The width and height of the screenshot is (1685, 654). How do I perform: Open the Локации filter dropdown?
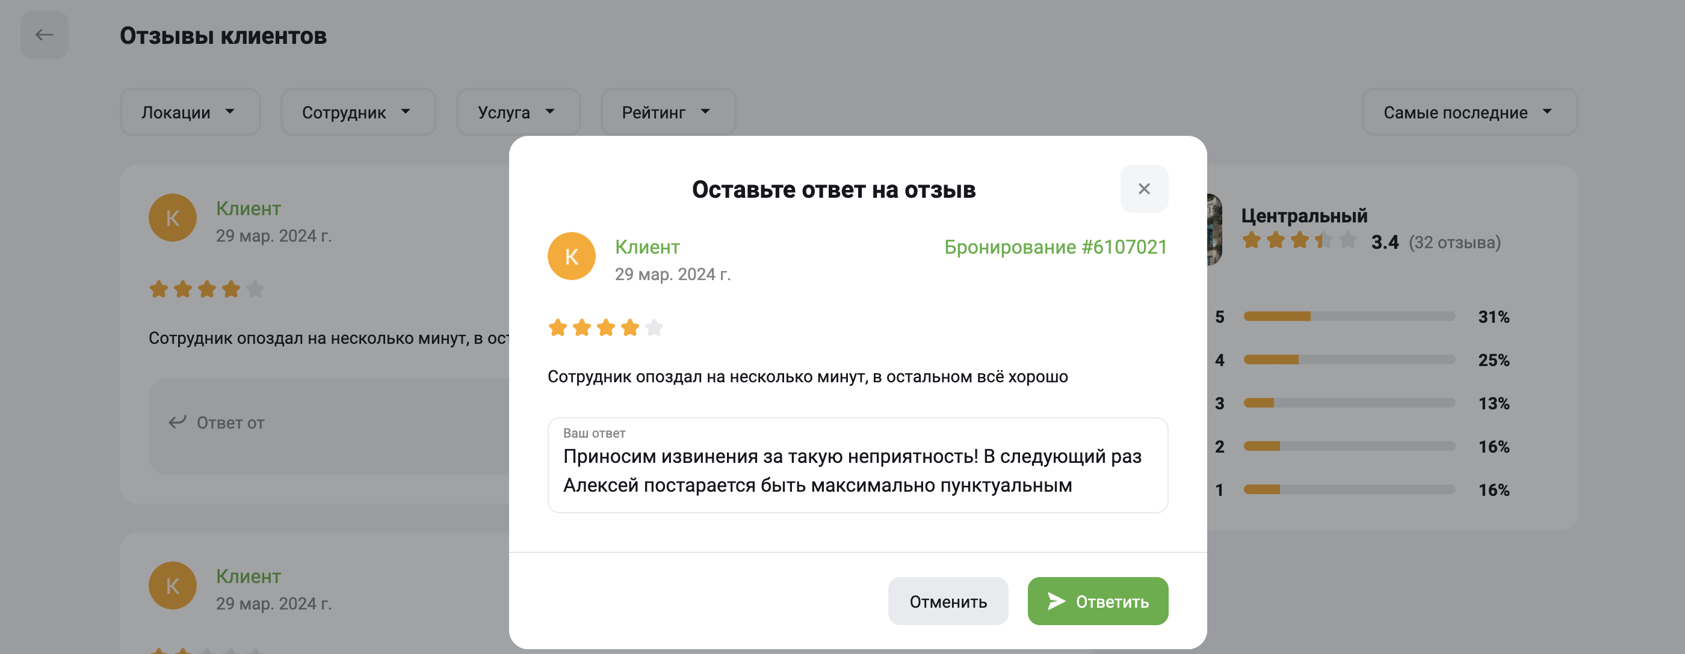190,112
